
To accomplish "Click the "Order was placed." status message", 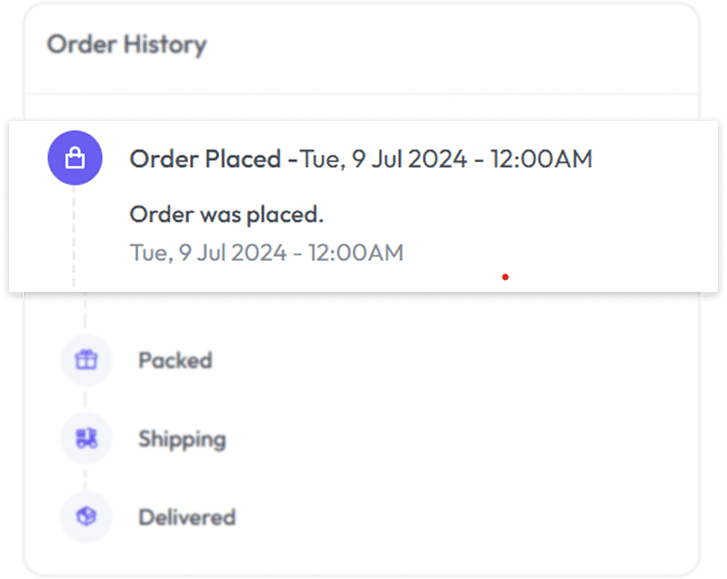I will click(x=226, y=214).
